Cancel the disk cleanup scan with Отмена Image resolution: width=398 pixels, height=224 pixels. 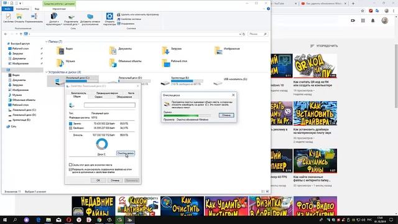226,115
